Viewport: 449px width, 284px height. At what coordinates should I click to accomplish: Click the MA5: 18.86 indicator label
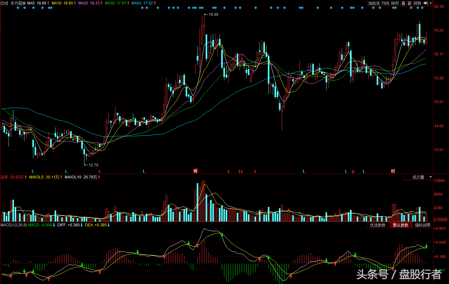37,3
